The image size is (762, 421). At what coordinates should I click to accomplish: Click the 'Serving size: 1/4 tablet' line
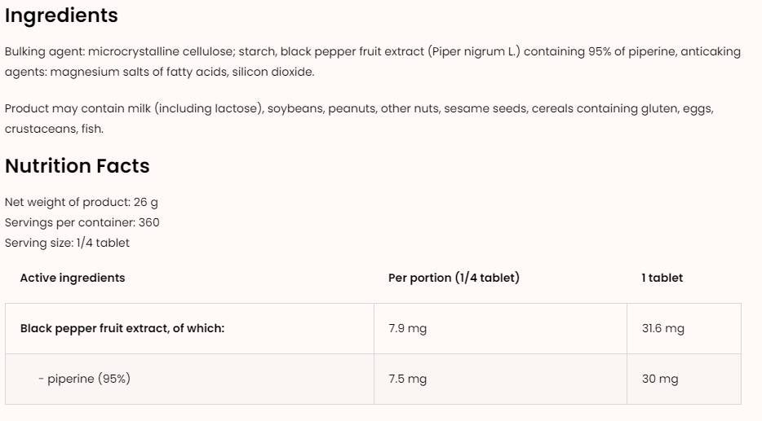67,243
